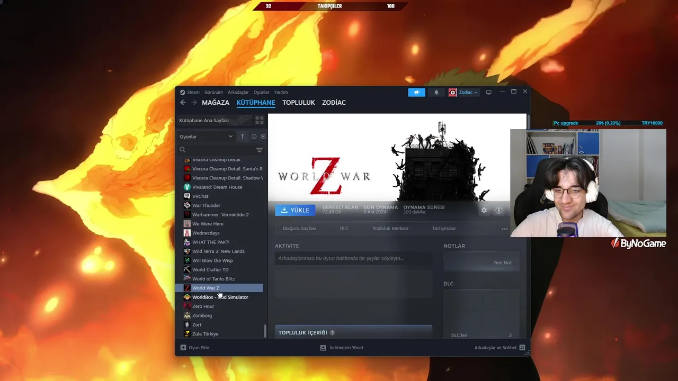The width and height of the screenshot is (678, 381).
Task: Open notifications bell
Action: click(x=436, y=92)
